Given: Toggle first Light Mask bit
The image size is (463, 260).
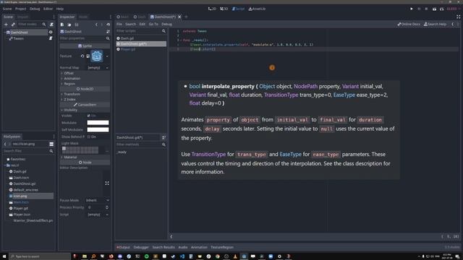Looking at the screenshot, I should tap(64, 148).
